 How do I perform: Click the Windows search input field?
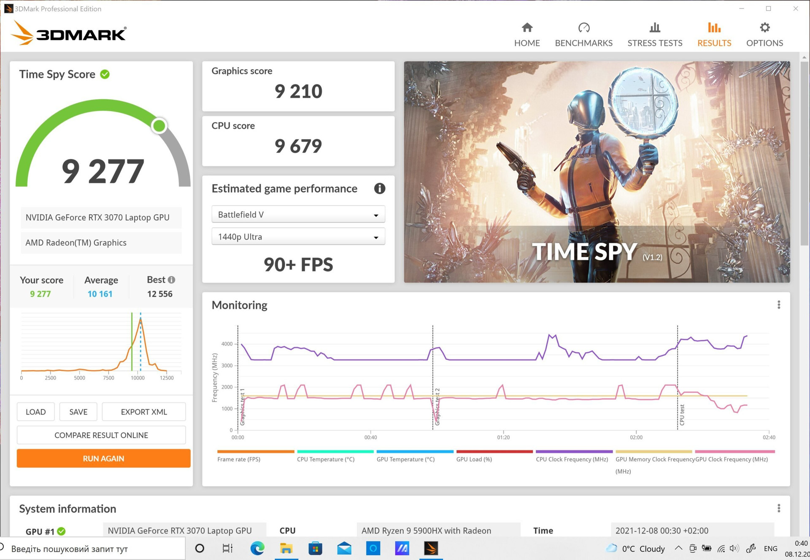93,549
